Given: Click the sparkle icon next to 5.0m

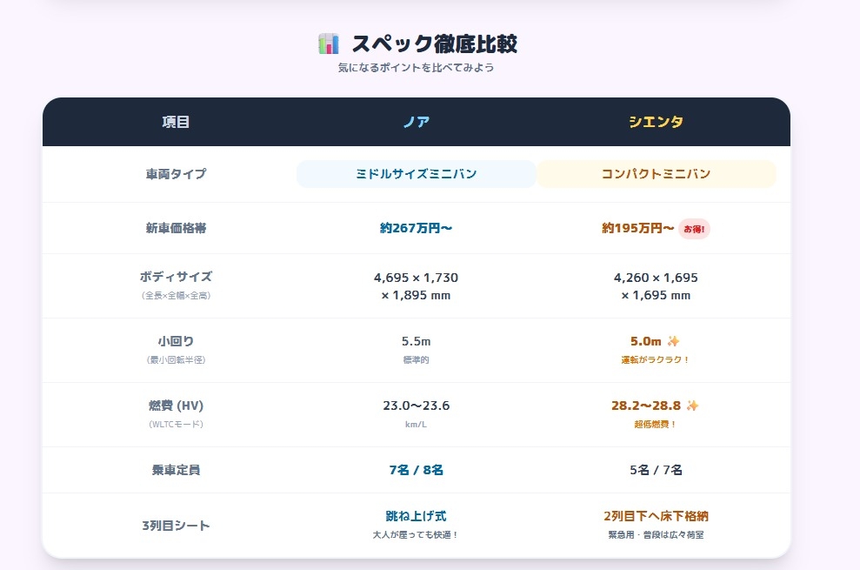Looking at the screenshot, I should [x=673, y=341].
